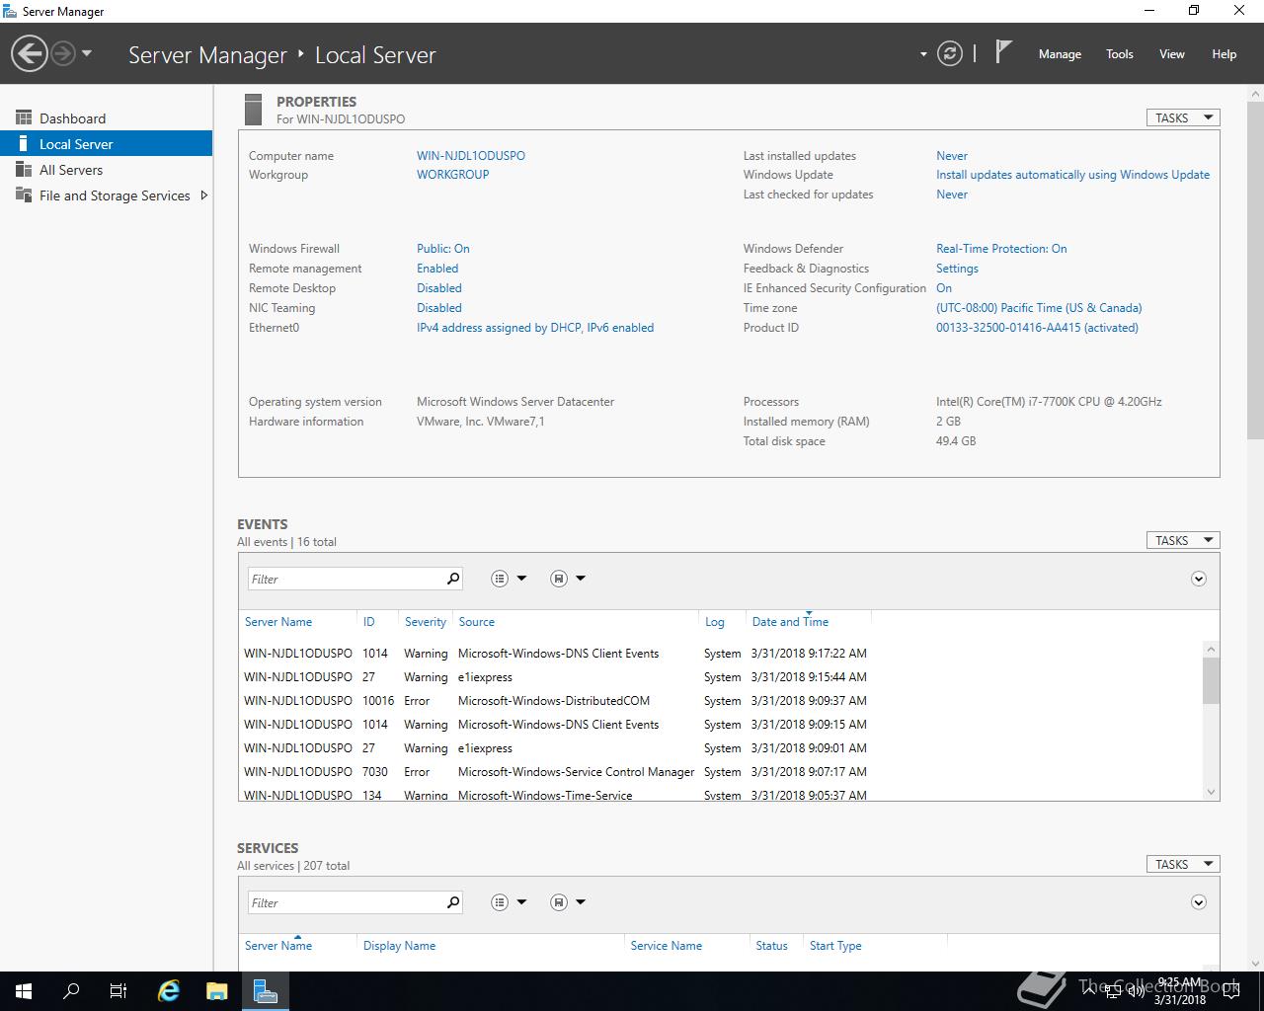Screen dimensions: 1264x1011
Task: Select All Servers in sidebar
Action: tap(106, 169)
